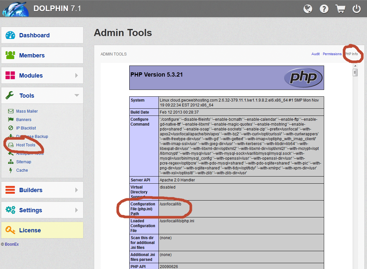Go to the Members section
This screenshot has height=269, width=367.
[32, 55]
